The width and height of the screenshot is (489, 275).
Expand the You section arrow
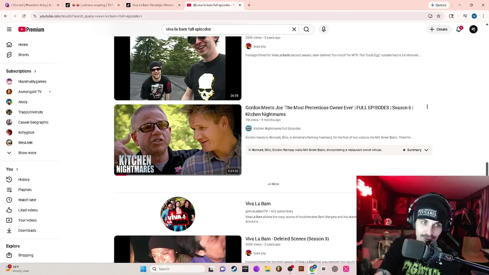tap(17, 169)
